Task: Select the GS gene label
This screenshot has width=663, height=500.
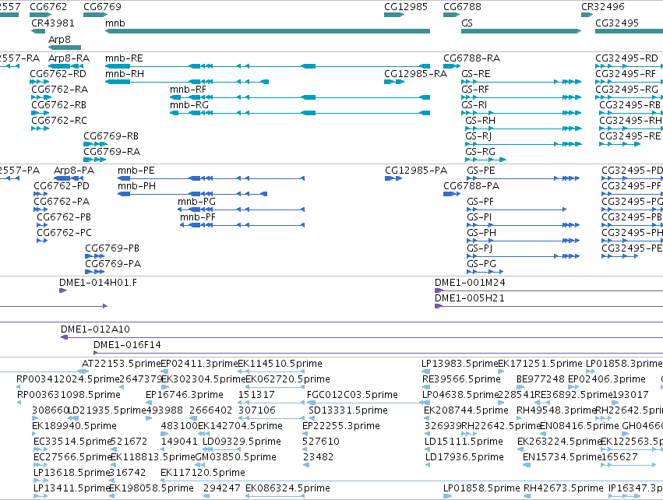Action: coord(467,23)
